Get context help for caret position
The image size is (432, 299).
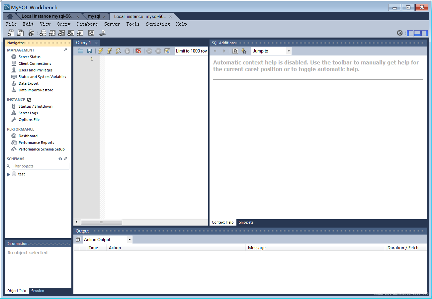pyautogui.click(x=235, y=51)
